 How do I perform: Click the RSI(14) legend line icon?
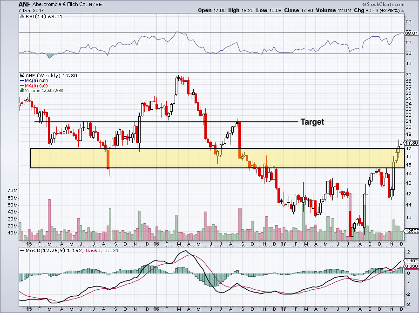coord(22,17)
